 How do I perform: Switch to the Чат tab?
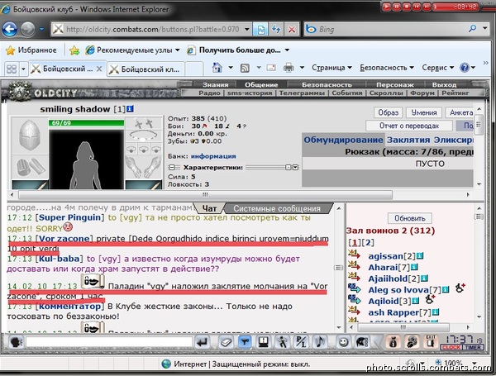point(209,209)
